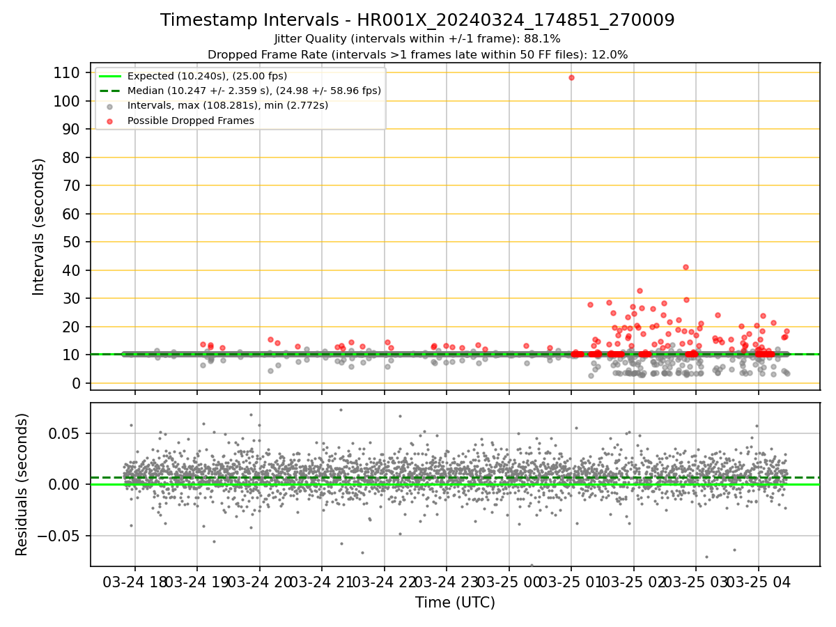Click the 'Intervals, max (108.281s), min (2.772s)' legend entry
Screen dimensions: 836x627
pos(228,106)
